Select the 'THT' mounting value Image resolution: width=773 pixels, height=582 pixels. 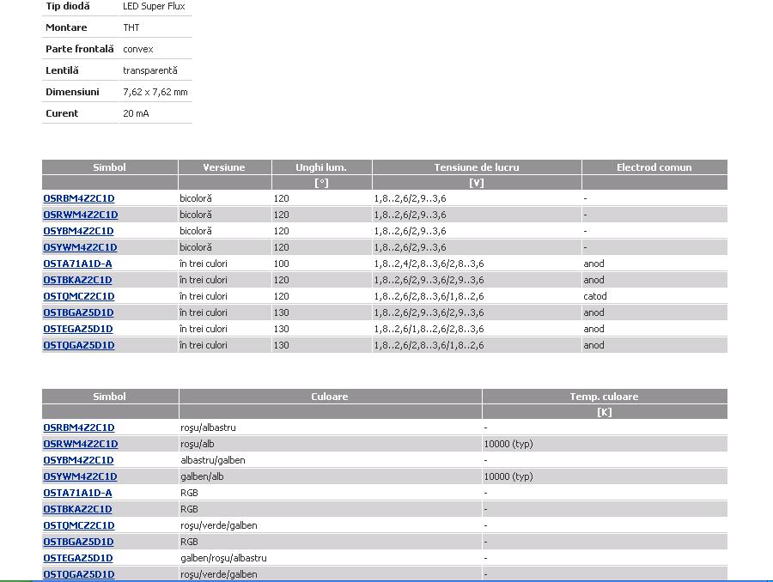131,27
